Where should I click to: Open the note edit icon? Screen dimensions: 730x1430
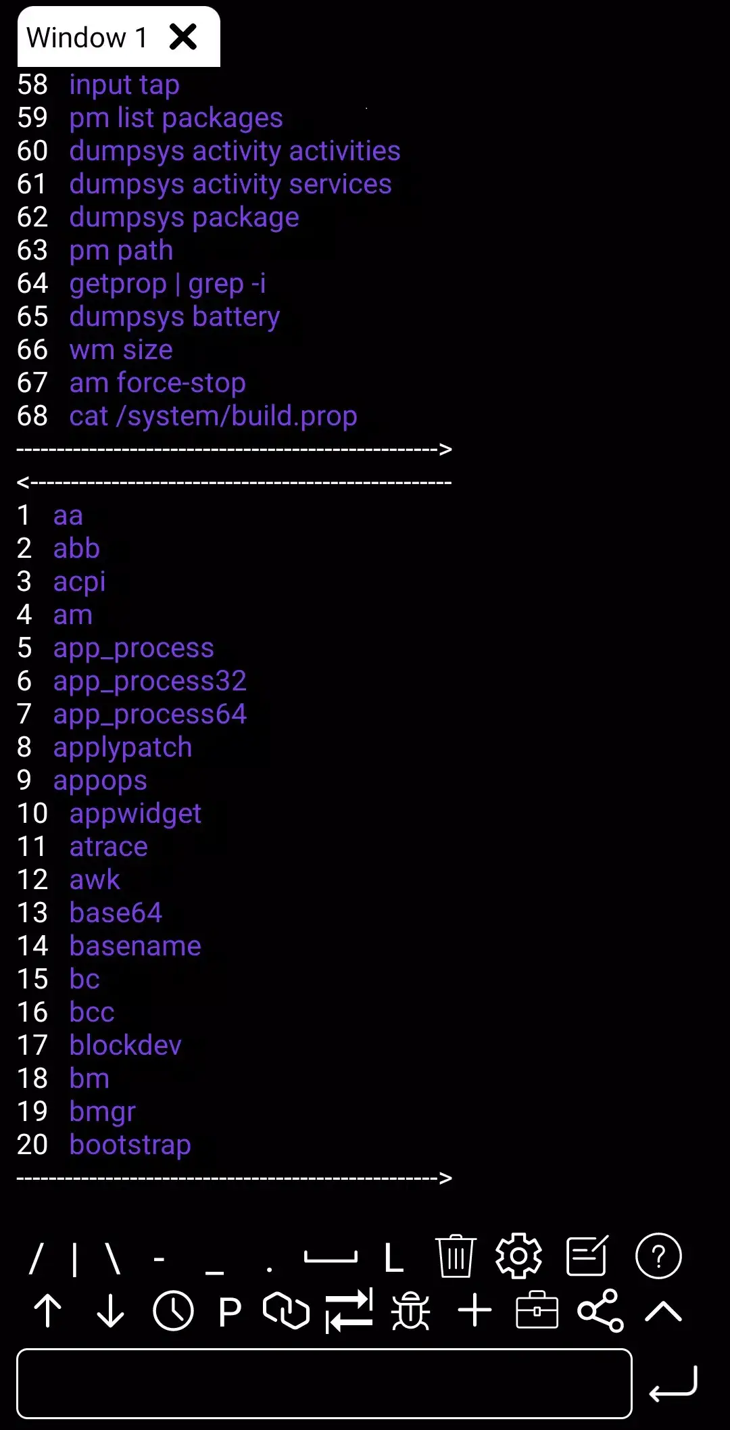point(587,1256)
